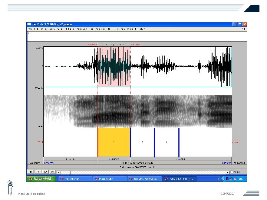Open the Help menu at far right
Image resolution: width=267 pixels, height=200 pixels.
(x=244, y=29)
